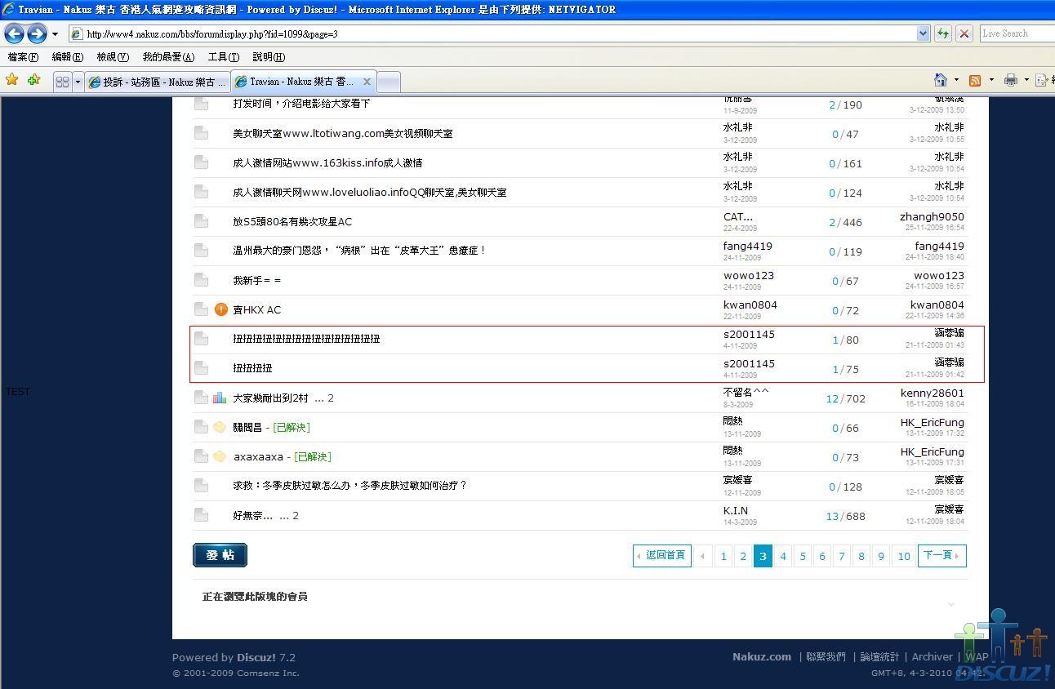The width and height of the screenshot is (1055, 689).
Task: Open a new blank tab
Action: click(x=389, y=82)
